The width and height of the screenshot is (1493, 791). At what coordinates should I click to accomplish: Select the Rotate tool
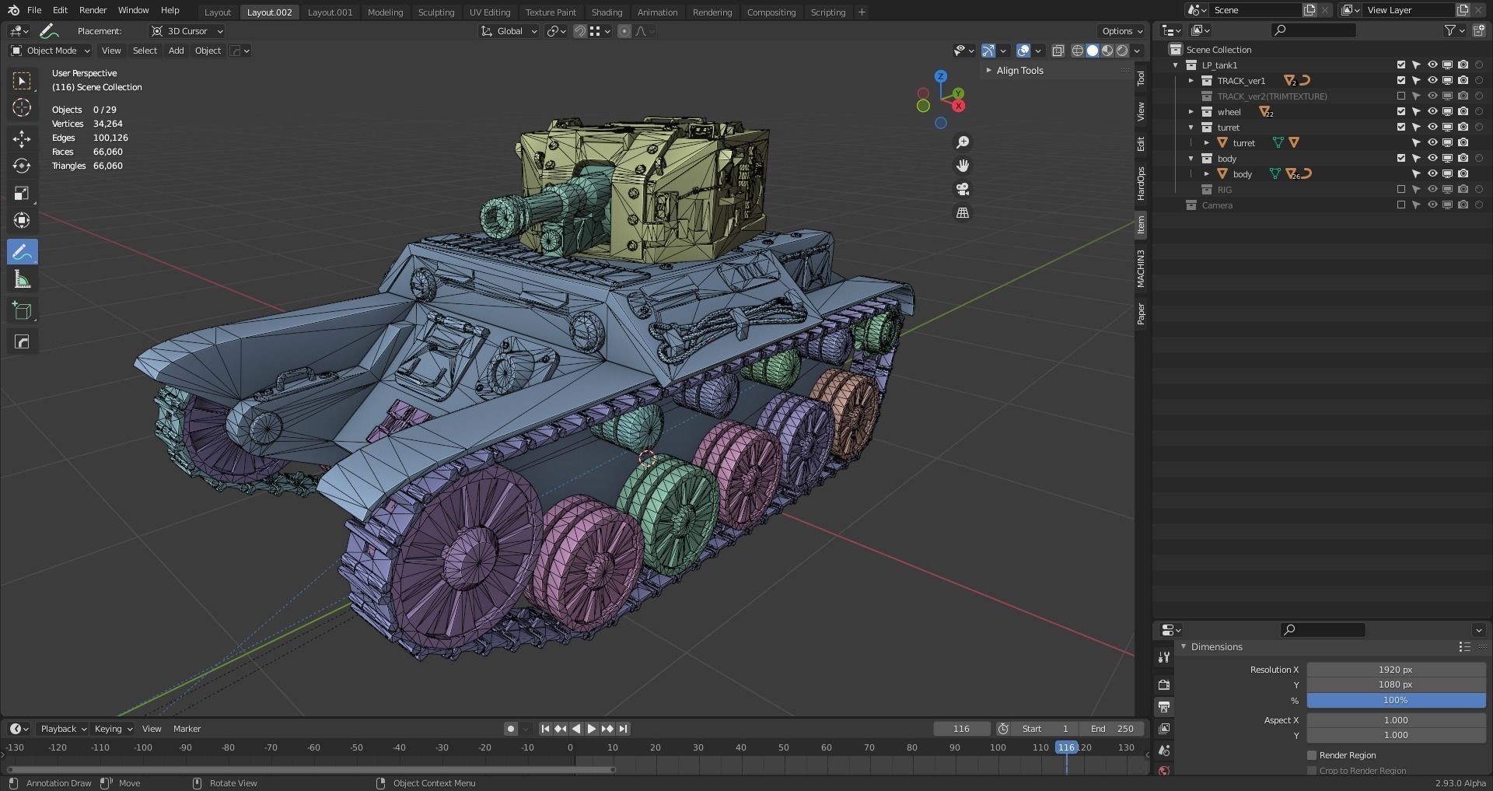(22, 166)
